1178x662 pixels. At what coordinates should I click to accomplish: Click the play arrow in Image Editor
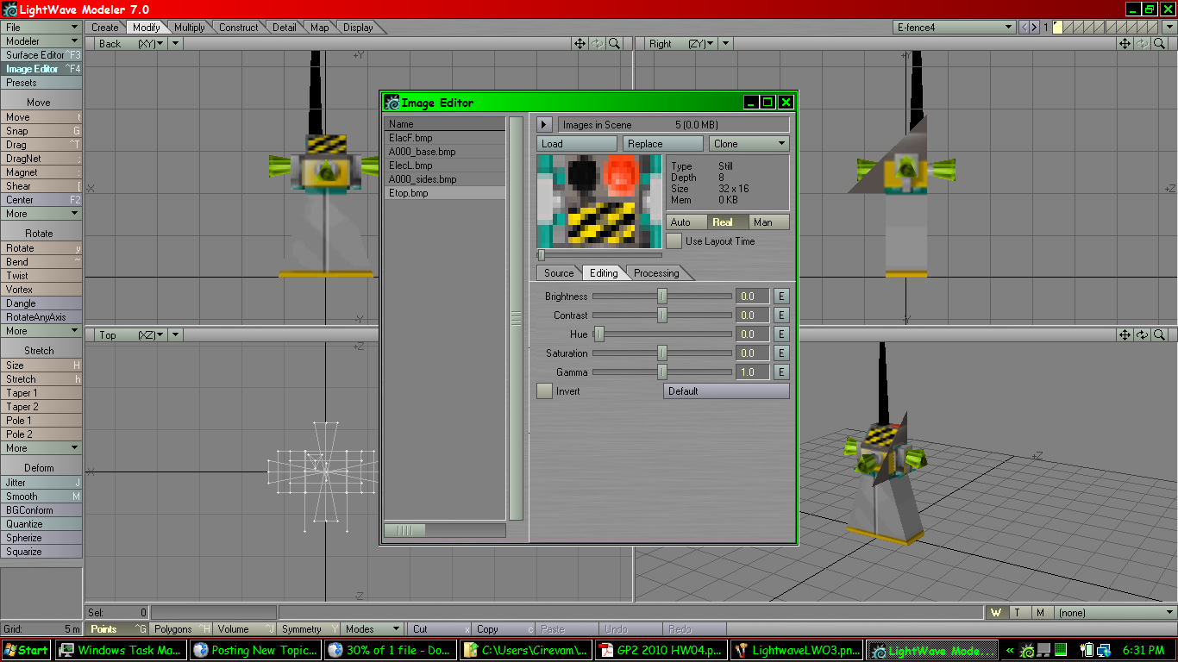pyautogui.click(x=544, y=125)
